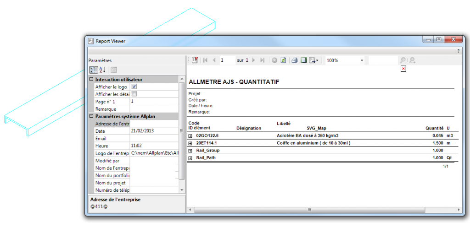Open the export report dropdown
Image resolution: width=470 pixels, height=238 pixels.
coord(313,60)
